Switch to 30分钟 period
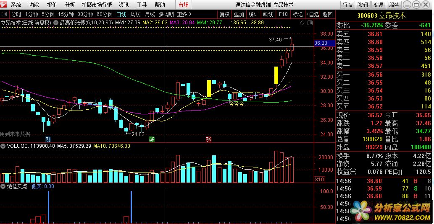Image resolution: width=434 pixels, height=224 pixels. click(x=85, y=14)
